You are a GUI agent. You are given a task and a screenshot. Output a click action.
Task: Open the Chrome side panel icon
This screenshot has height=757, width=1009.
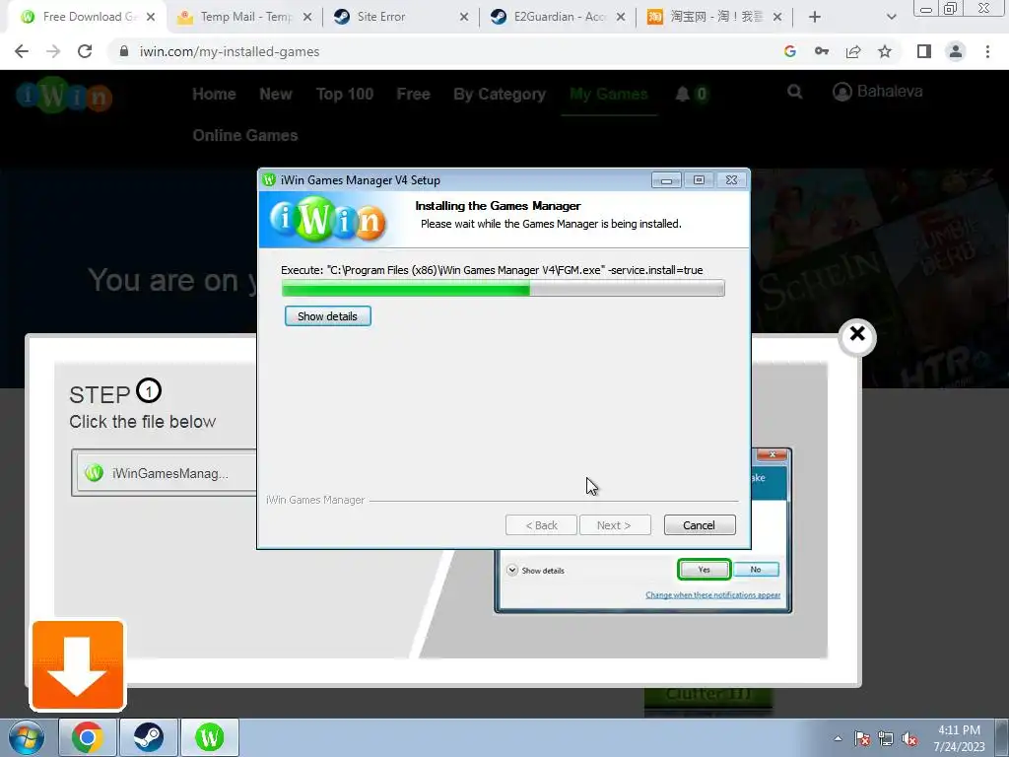pos(924,51)
